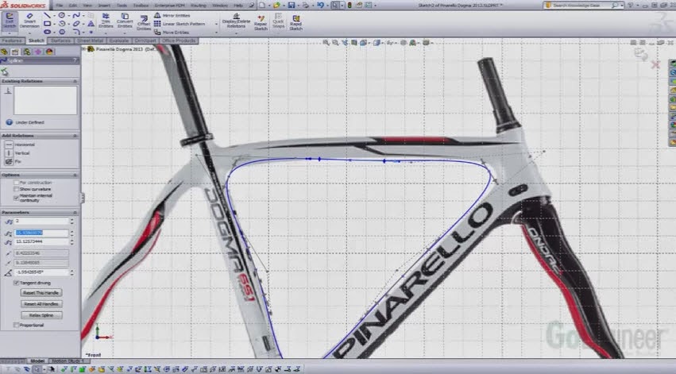Viewport: 676px width, 374px height.
Task: Open Display/Delete Relations tool
Action: tap(236, 21)
